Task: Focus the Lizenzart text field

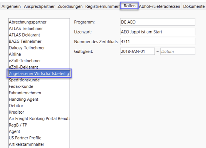Action: [157, 32]
